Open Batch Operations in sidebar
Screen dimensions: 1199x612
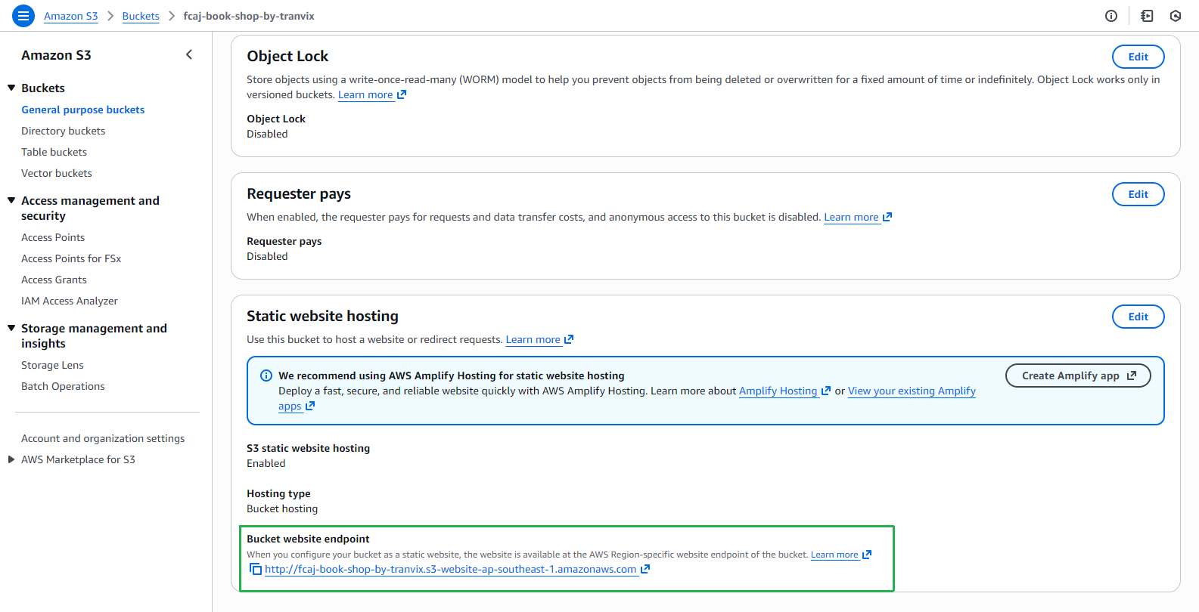click(x=64, y=386)
